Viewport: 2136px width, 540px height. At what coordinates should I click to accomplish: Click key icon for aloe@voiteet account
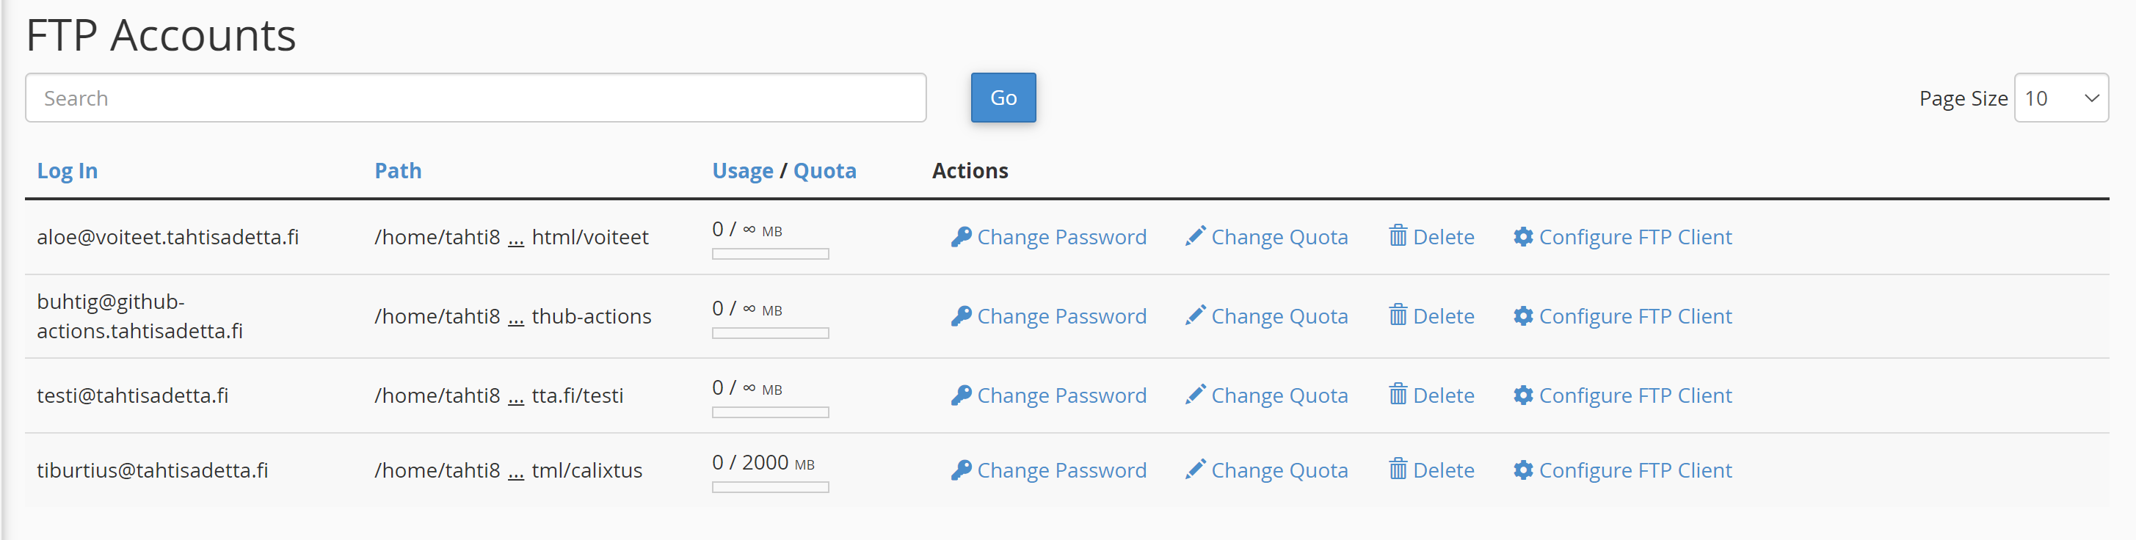pos(961,237)
